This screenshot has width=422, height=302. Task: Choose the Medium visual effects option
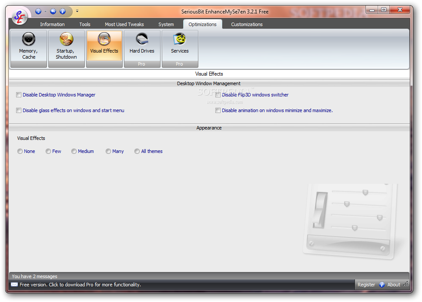point(74,151)
